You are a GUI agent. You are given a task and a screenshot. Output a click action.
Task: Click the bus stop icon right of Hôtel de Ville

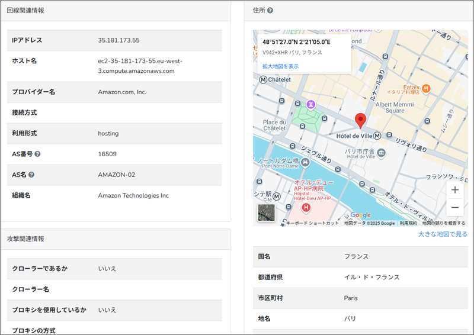(x=389, y=135)
